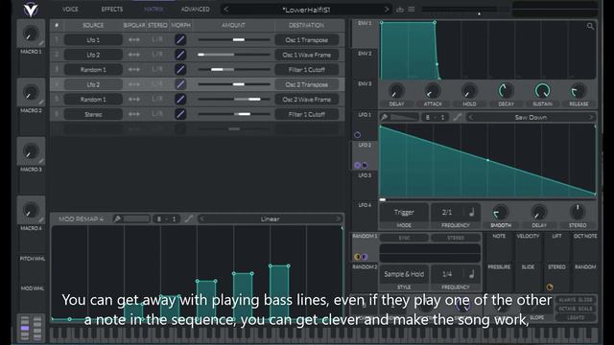Click the LowerHalfIS1 preset name
The height and width of the screenshot is (345, 614).
coord(306,10)
